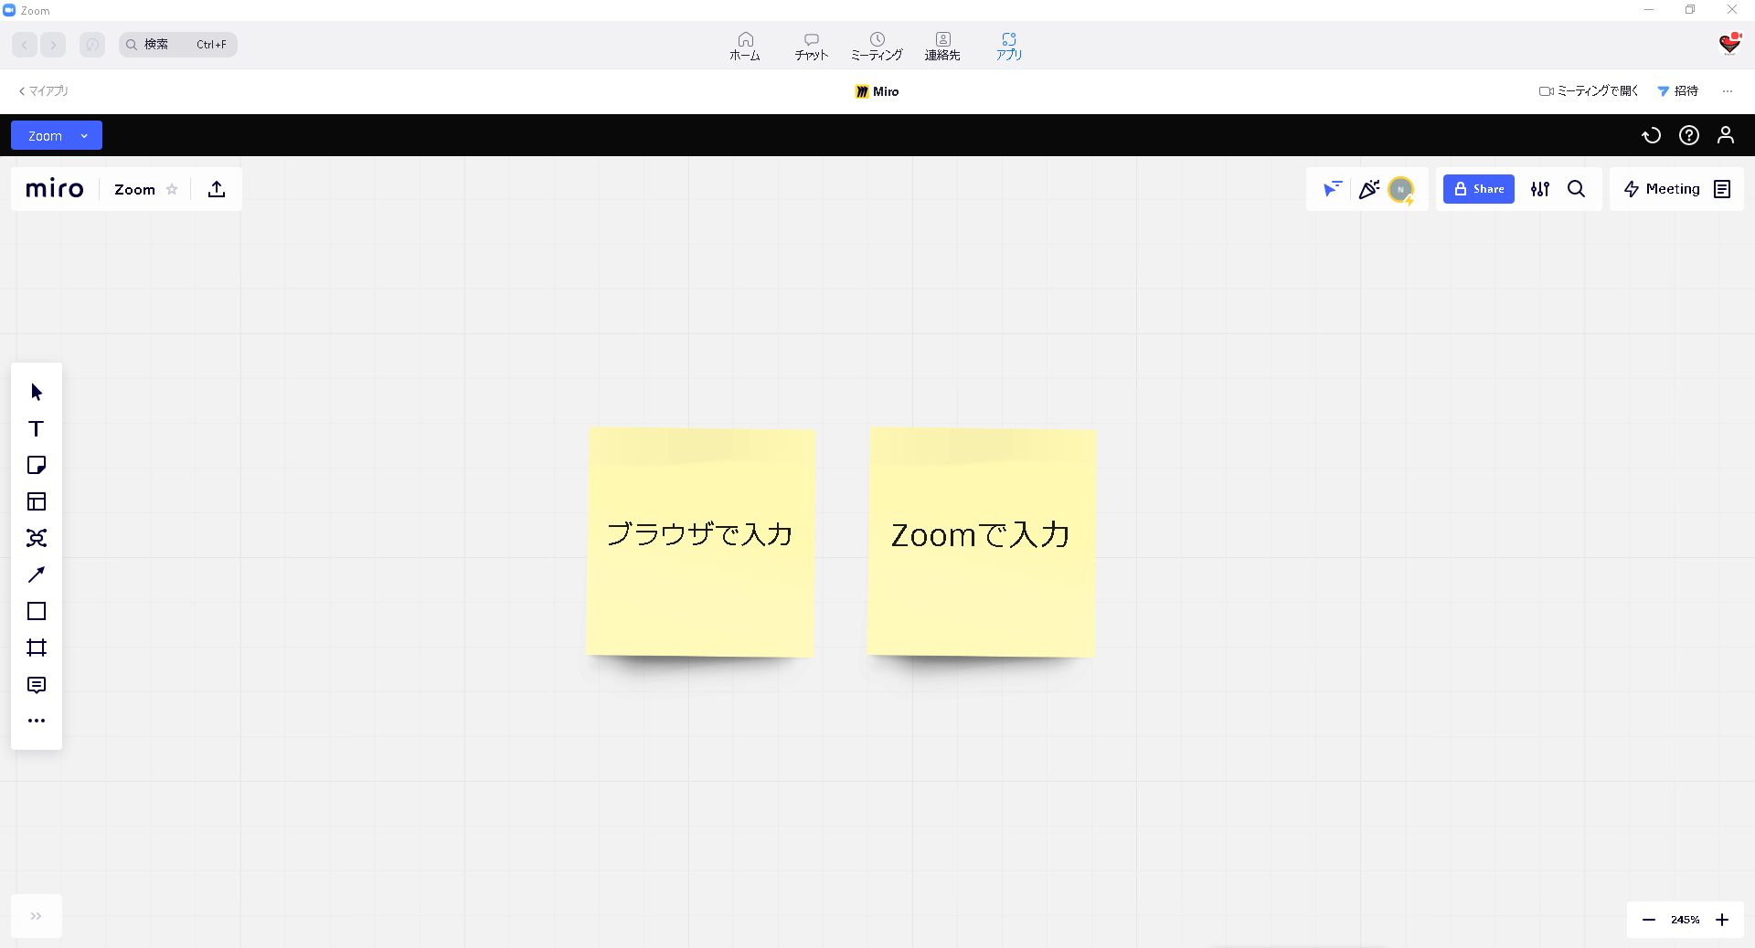Select the Shape rectangle tool

click(37, 611)
